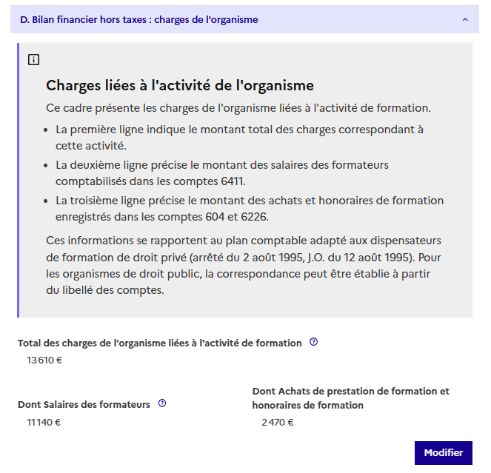This screenshot has height=473, width=491.
Task: Open help icon beside "Dont Salaires des formateurs"
Action: (x=162, y=403)
